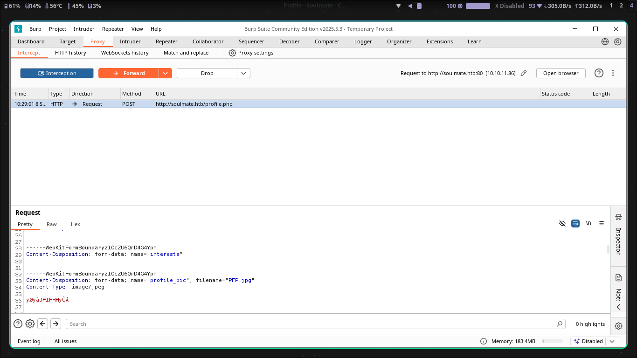Click the Open browser button

click(561, 73)
